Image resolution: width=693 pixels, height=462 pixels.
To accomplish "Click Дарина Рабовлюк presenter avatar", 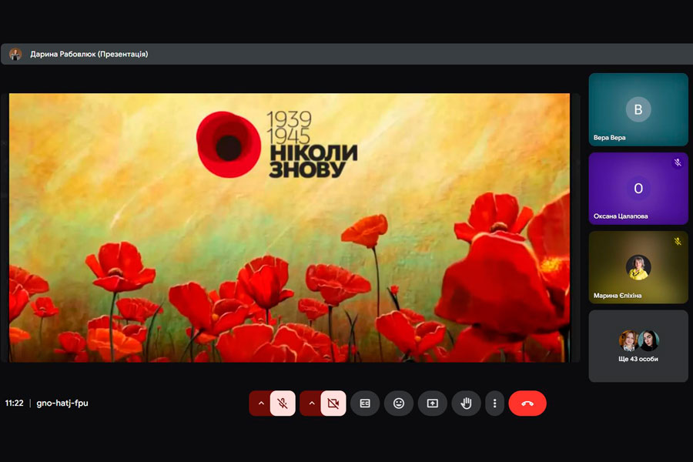I will pos(15,54).
